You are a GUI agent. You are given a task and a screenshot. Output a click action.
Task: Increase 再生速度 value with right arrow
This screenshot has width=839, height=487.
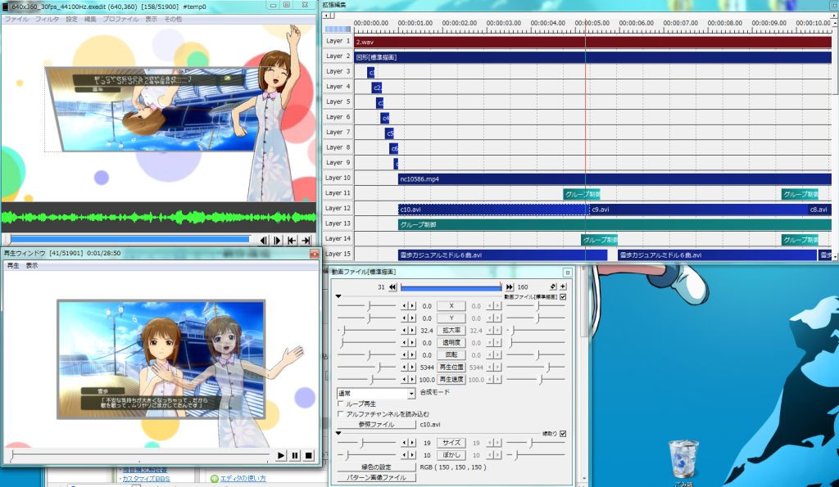pyautogui.click(x=412, y=380)
